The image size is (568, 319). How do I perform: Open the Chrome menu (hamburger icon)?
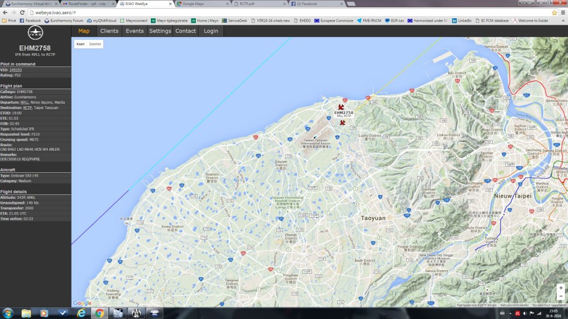562,12
